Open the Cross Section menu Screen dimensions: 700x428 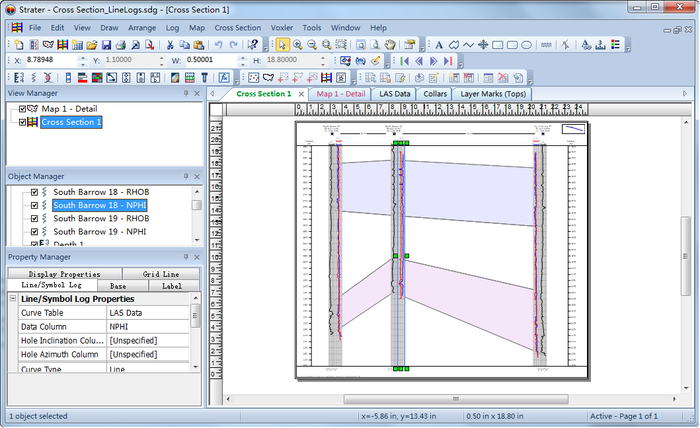click(237, 28)
